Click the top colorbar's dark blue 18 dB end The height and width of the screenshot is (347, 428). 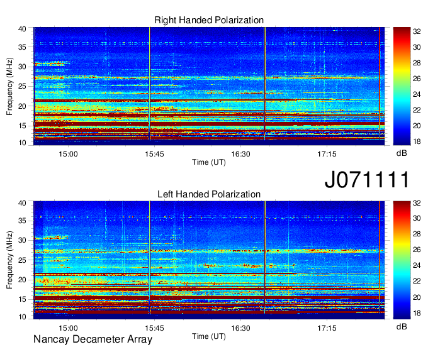[x=402, y=141]
